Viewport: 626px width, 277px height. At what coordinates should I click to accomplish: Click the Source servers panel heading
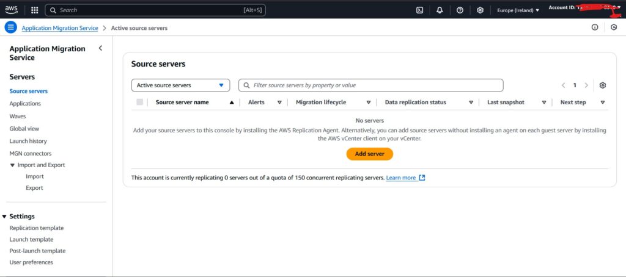tap(158, 64)
